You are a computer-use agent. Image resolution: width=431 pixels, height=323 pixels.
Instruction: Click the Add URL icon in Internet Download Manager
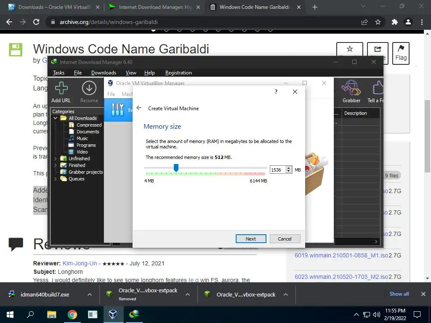(61, 92)
